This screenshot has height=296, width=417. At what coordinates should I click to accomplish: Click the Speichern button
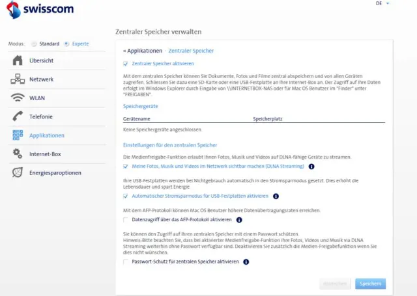click(x=370, y=284)
